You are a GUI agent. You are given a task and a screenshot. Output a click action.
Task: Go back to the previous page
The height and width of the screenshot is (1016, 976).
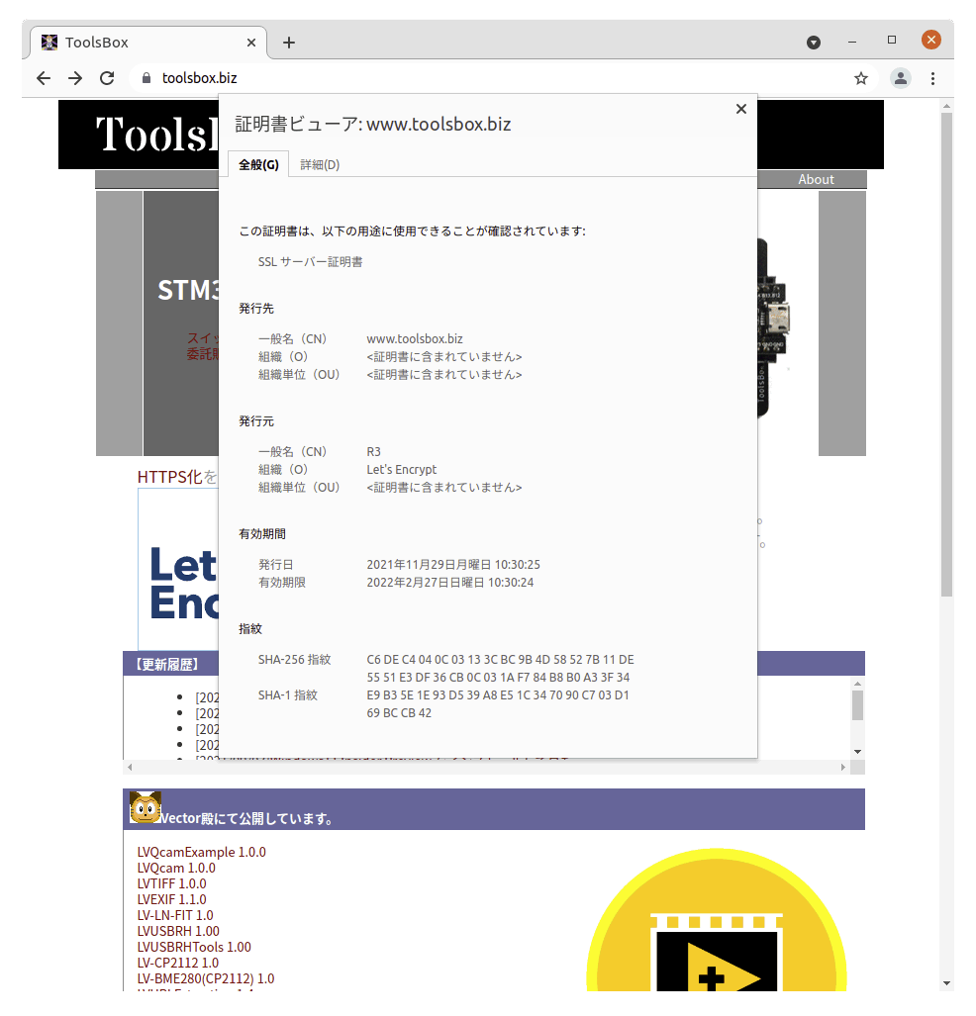pyautogui.click(x=44, y=78)
